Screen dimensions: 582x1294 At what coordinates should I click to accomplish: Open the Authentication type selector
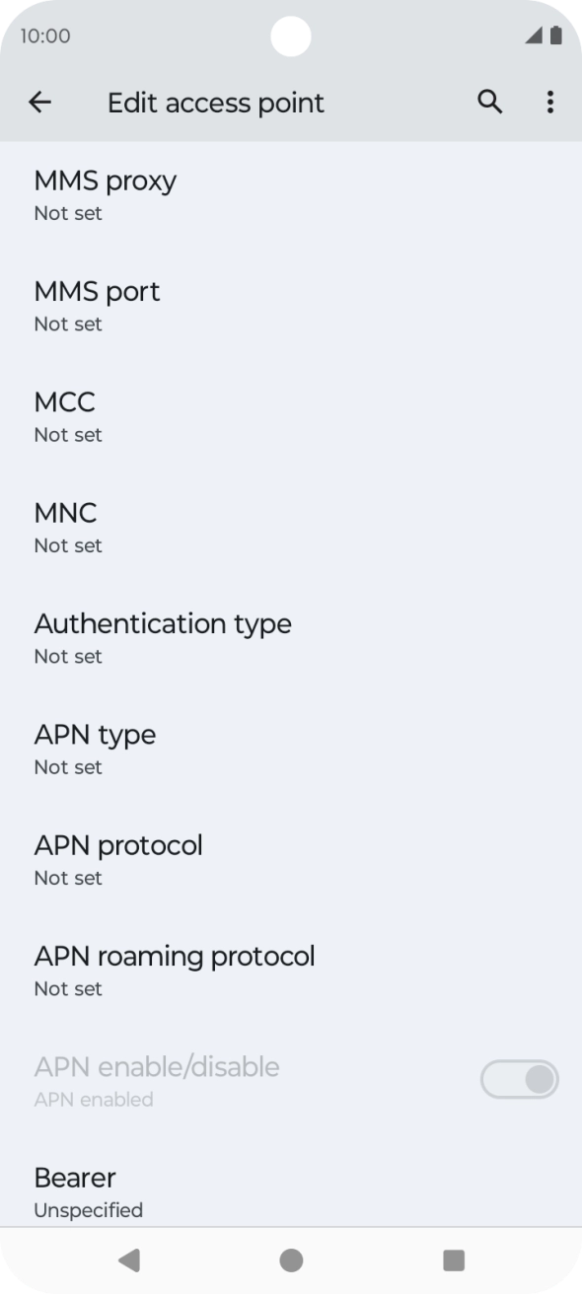(x=291, y=638)
